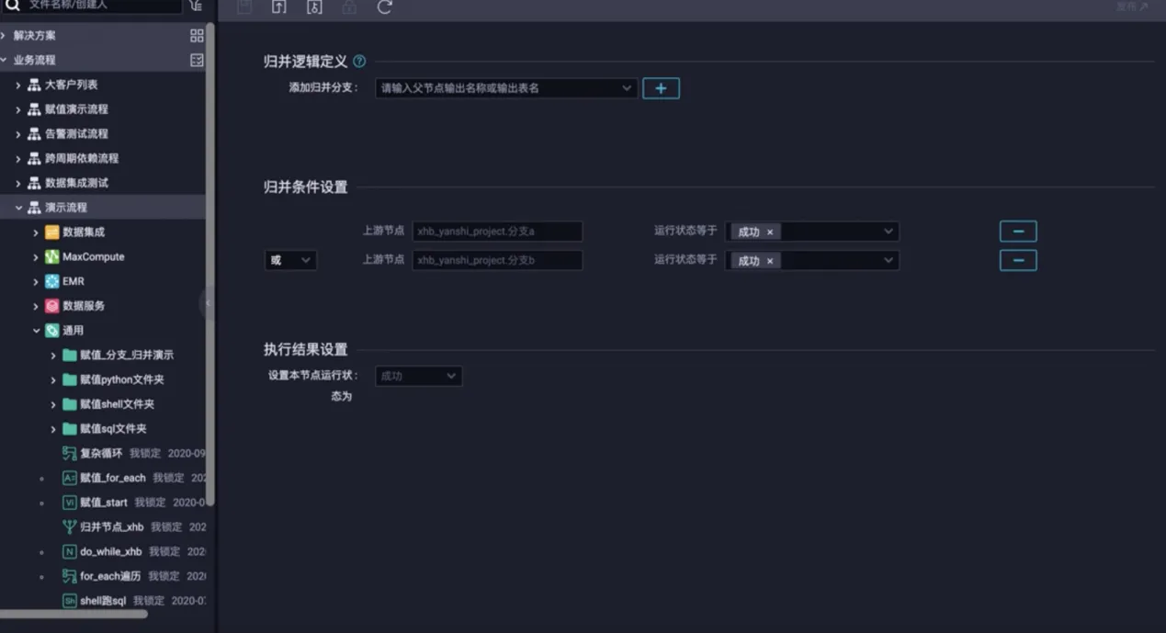This screenshot has width=1166, height=633.
Task: Open the filter icon beside the search box
Action: 196,6
